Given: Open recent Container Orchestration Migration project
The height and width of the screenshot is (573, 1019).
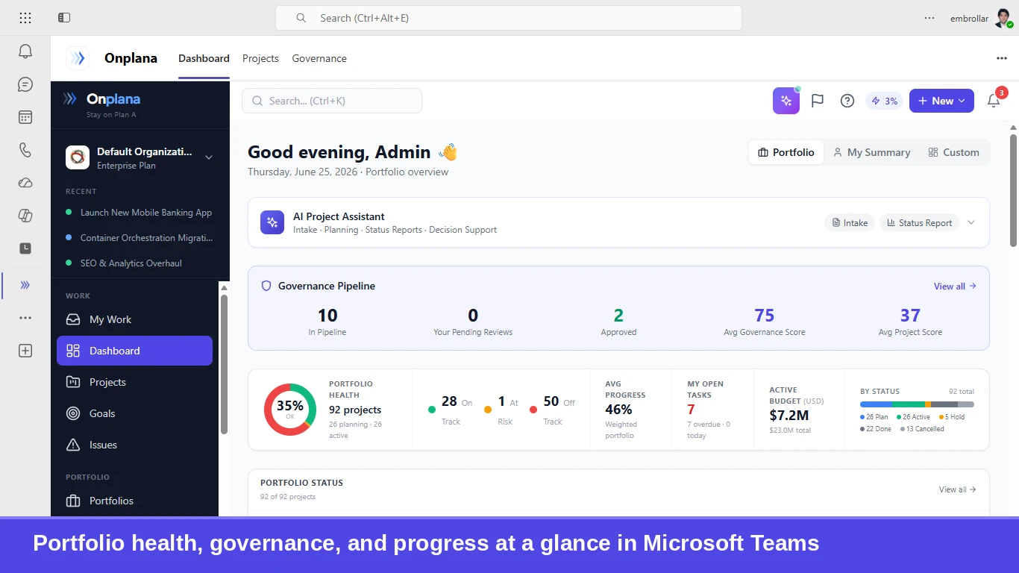Looking at the screenshot, I should point(139,238).
